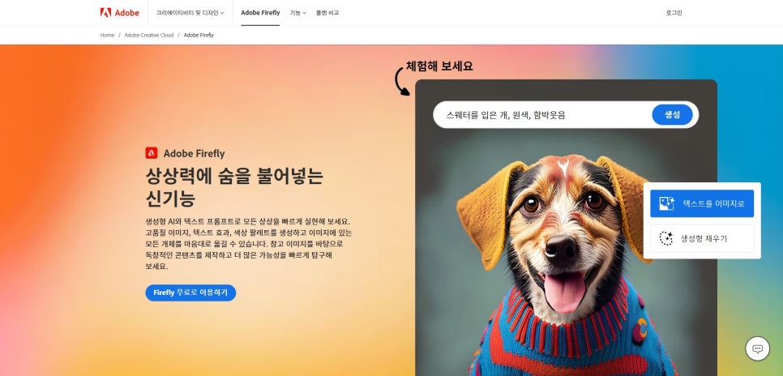Click the prompt field with 스웨터를 입은 개

[x=541, y=115]
